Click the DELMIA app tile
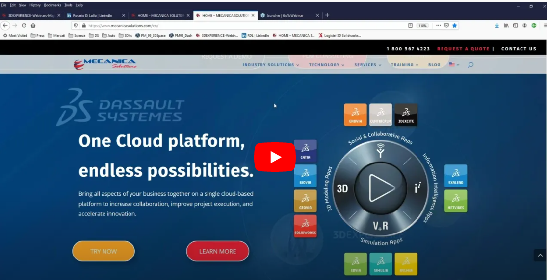This screenshot has height=280, width=547. pos(406,264)
